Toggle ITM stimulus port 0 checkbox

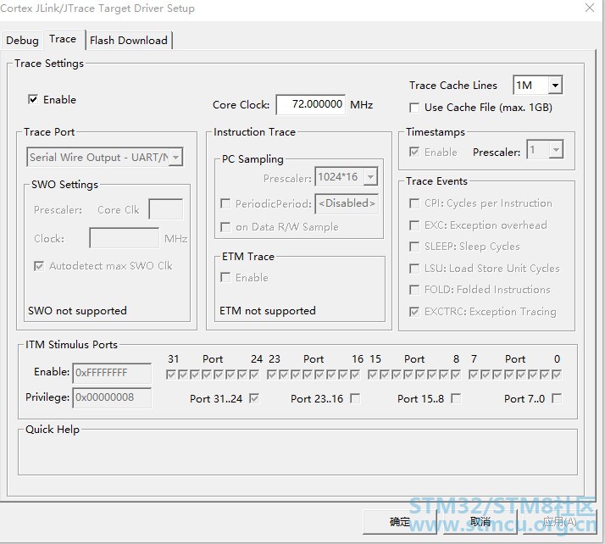click(x=557, y=375)
